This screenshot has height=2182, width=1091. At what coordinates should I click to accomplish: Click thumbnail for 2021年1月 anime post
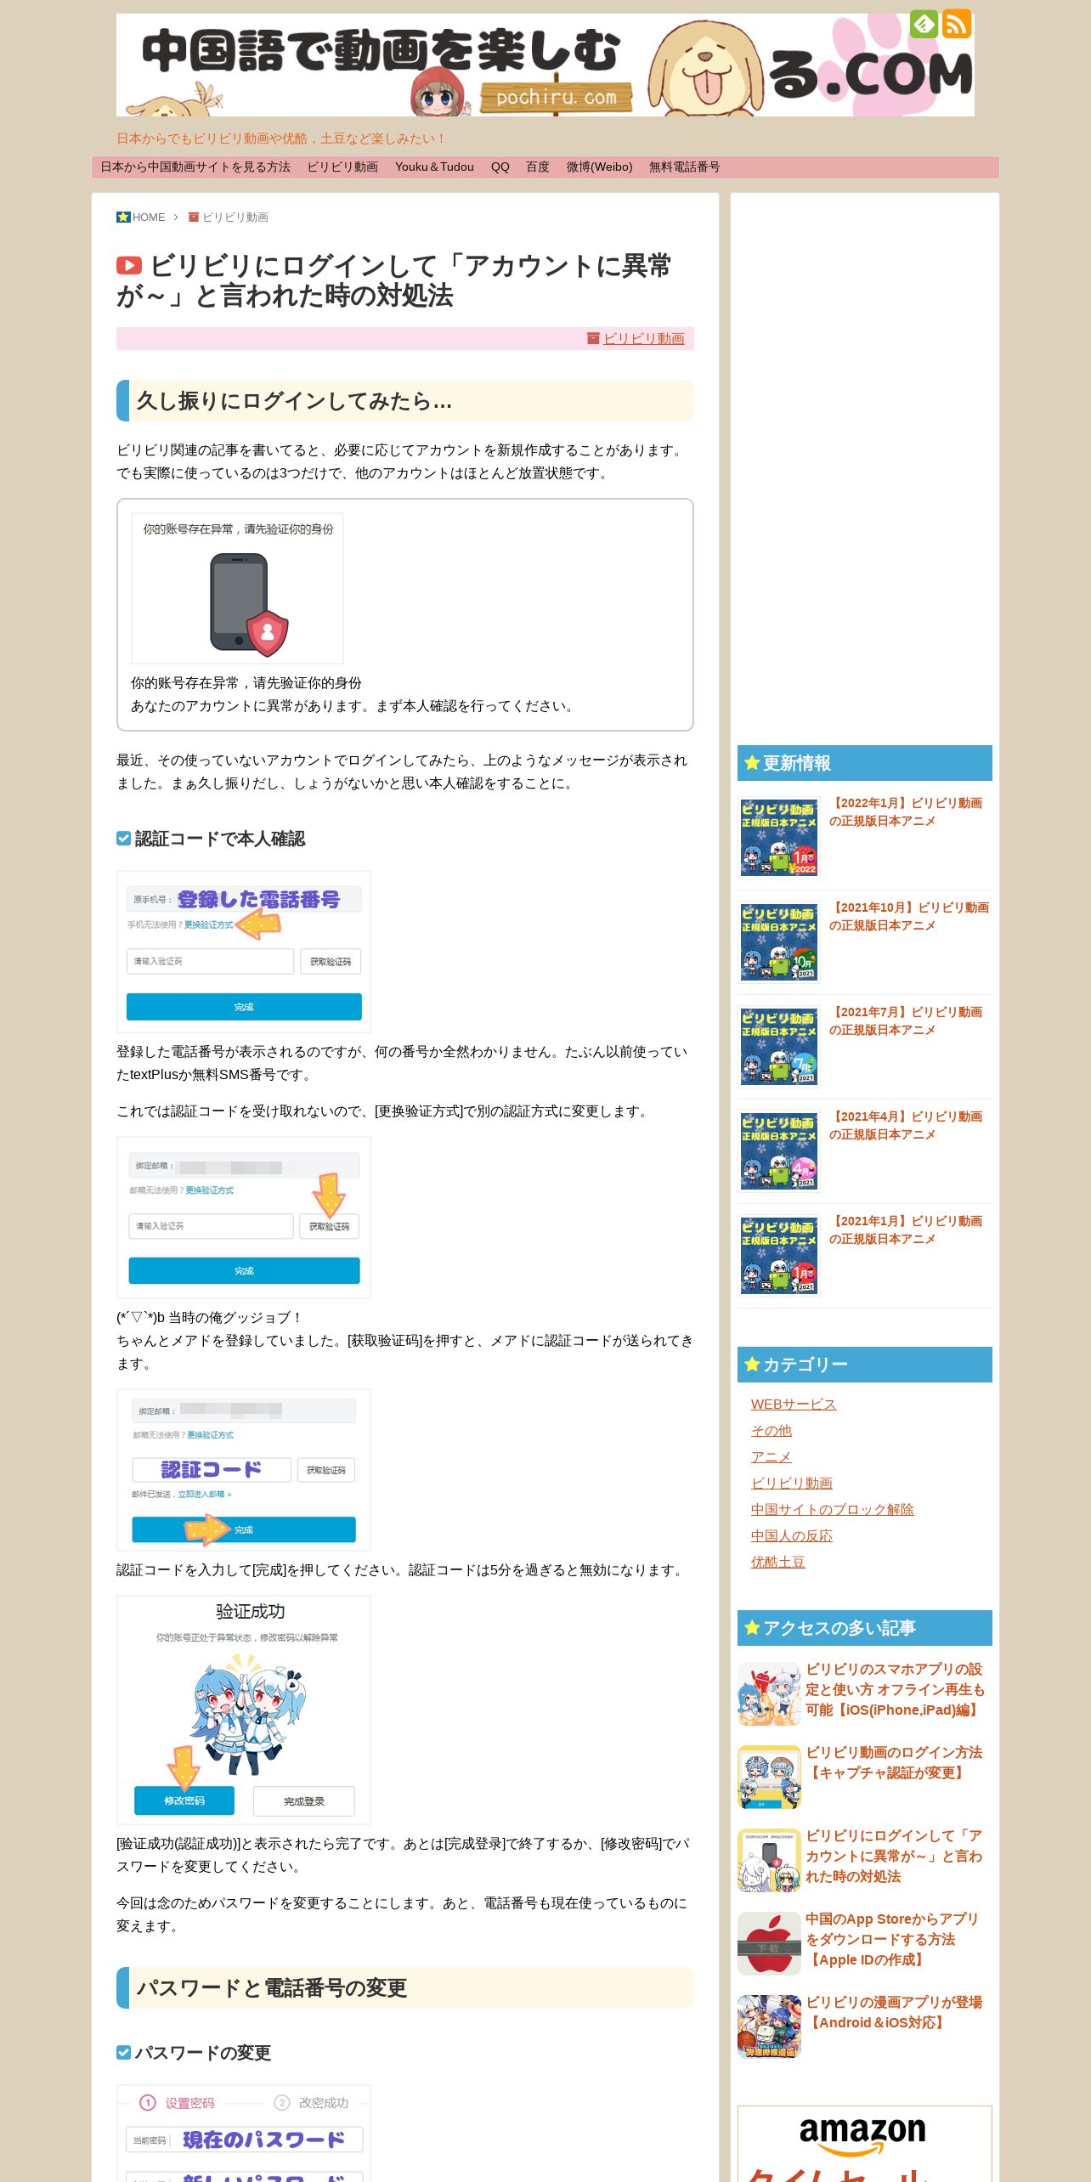tap(779, 1255)
